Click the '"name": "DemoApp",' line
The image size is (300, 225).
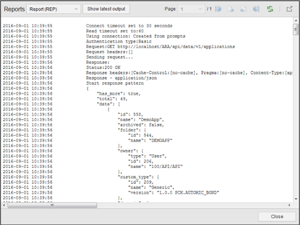(x=141, y=119)
